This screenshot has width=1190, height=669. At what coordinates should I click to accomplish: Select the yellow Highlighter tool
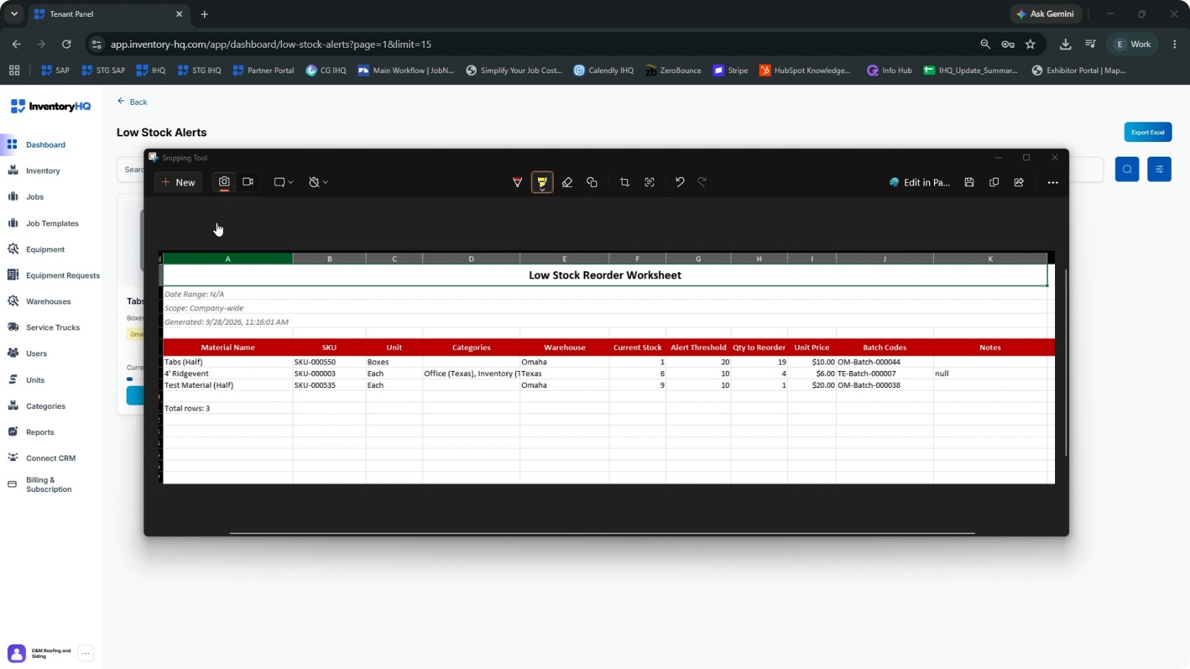coord(542,182)
